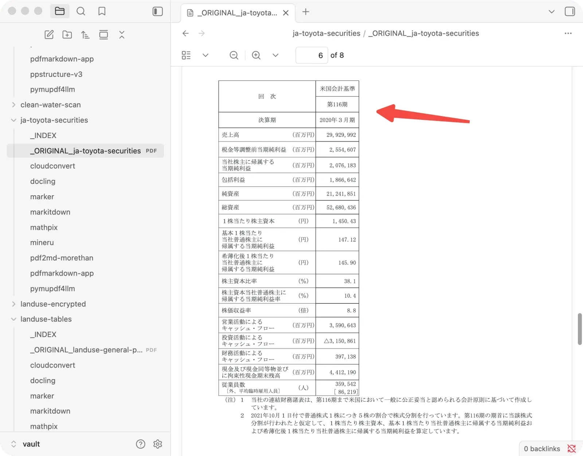
Task: Open the file explorer folder icon
Action: coord(60,11)
